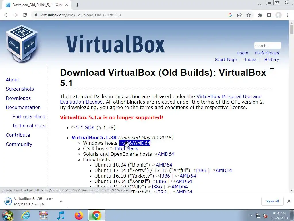Screen dimensions: 294x221
Task: Reload the current page
Action: coord(25,15)
